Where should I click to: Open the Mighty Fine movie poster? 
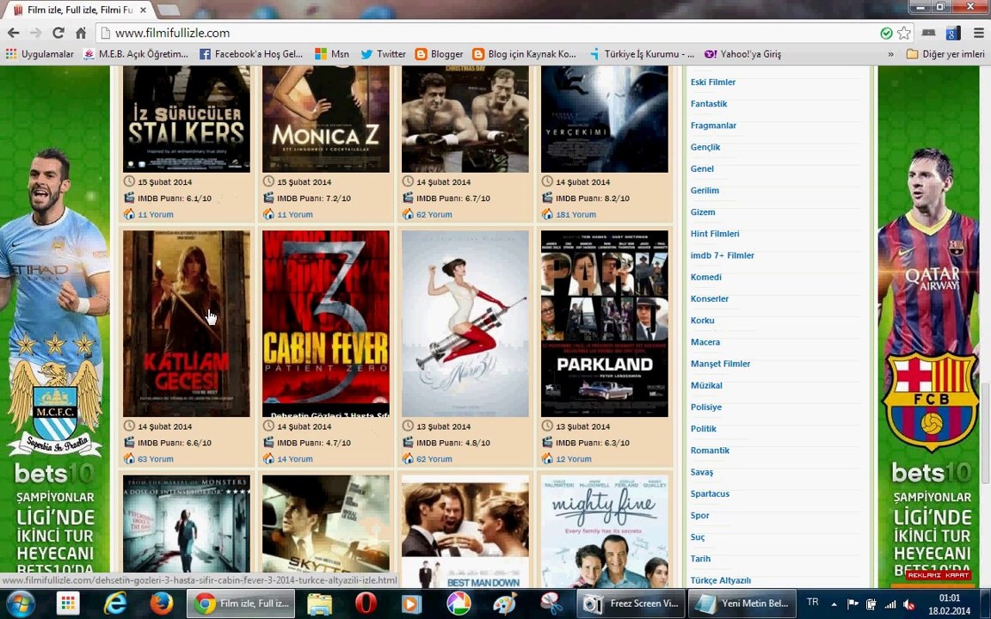pyautogui.click(x=604, y=532)
